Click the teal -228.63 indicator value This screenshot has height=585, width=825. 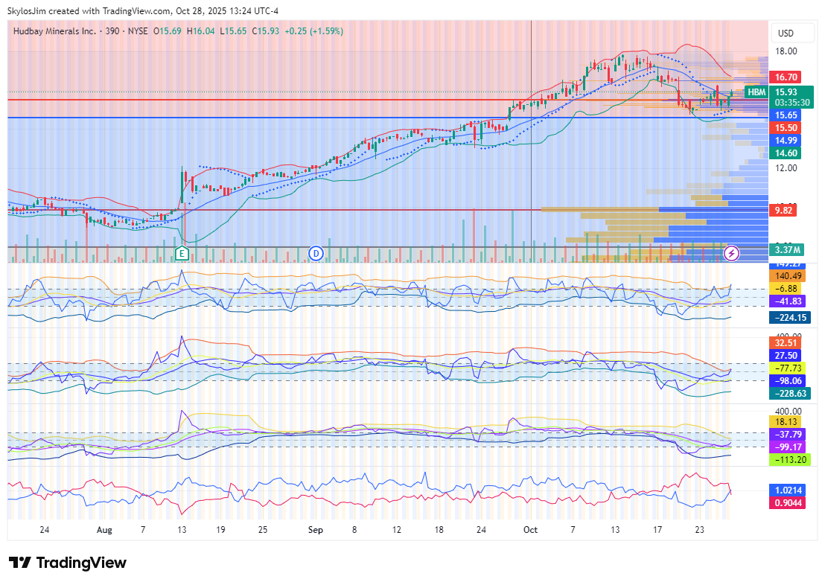point(790,394)
